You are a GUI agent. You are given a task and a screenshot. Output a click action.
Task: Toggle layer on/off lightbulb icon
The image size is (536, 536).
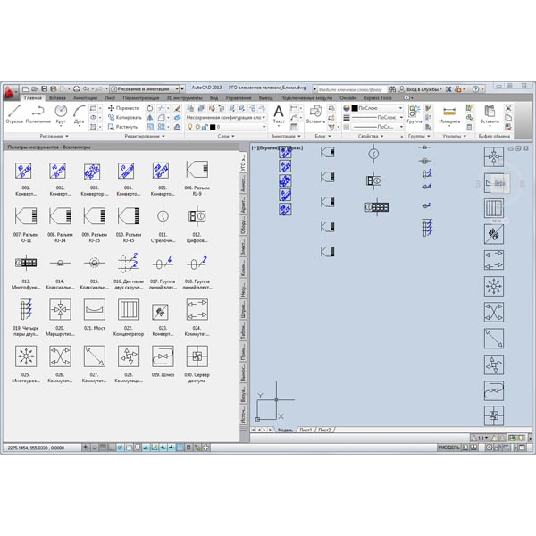click(x=190, y=127)
